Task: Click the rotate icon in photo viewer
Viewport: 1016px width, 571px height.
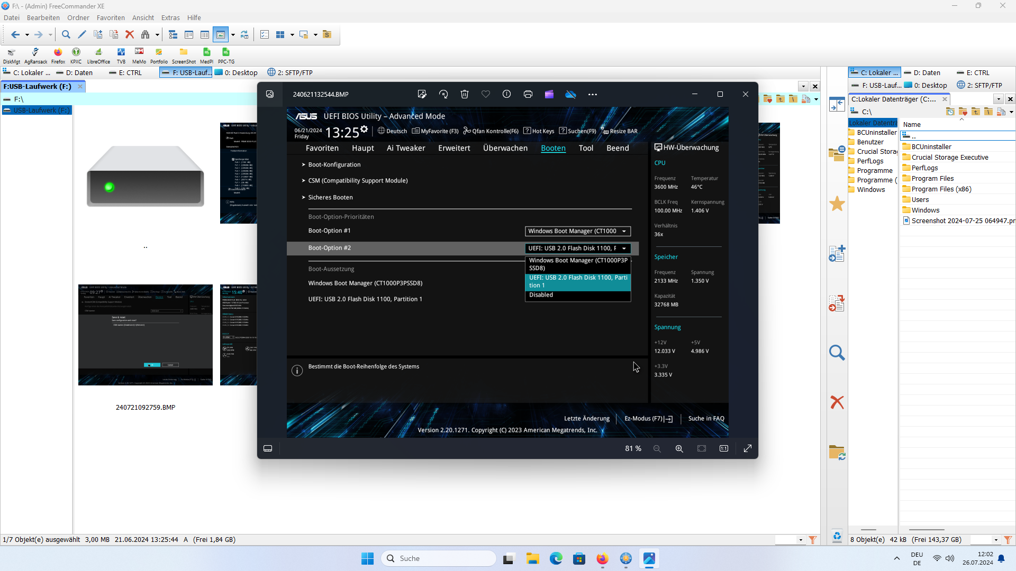Action: point(443,94)
